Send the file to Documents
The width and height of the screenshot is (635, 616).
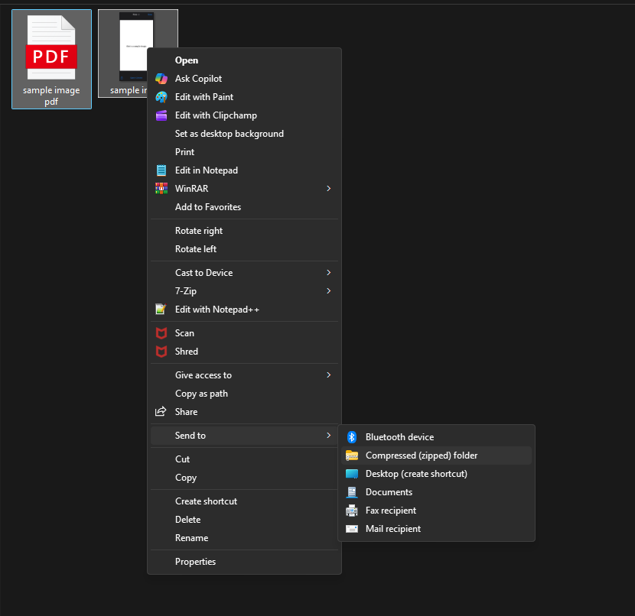point(389,491)
